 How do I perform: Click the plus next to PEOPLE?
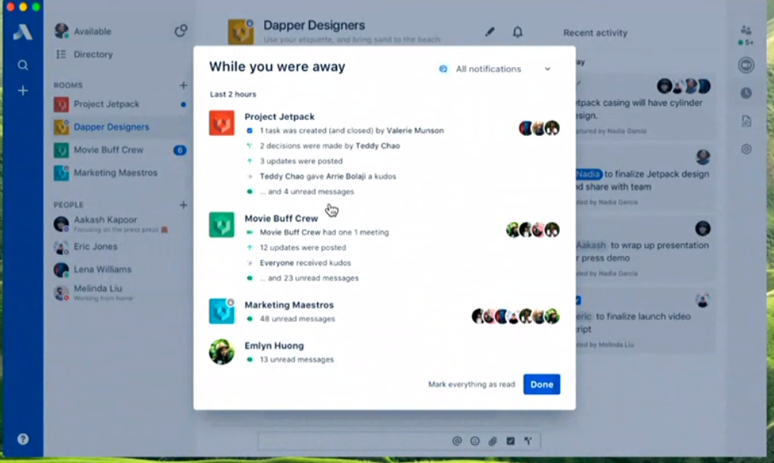click(183, 205)
